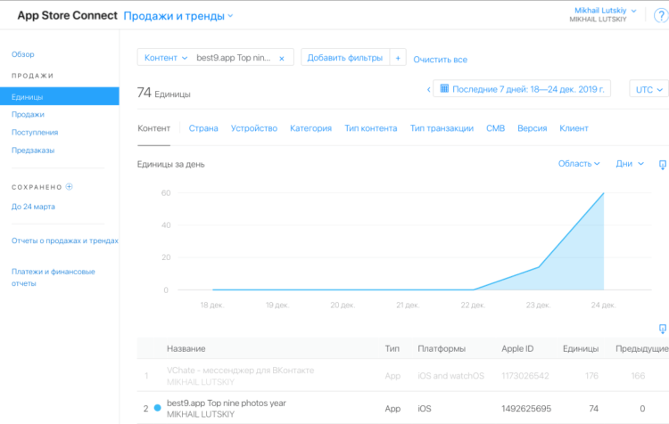The image size is (669, 424).
Task: Sort by the Предыдущие column header
Action: point(641,348)
